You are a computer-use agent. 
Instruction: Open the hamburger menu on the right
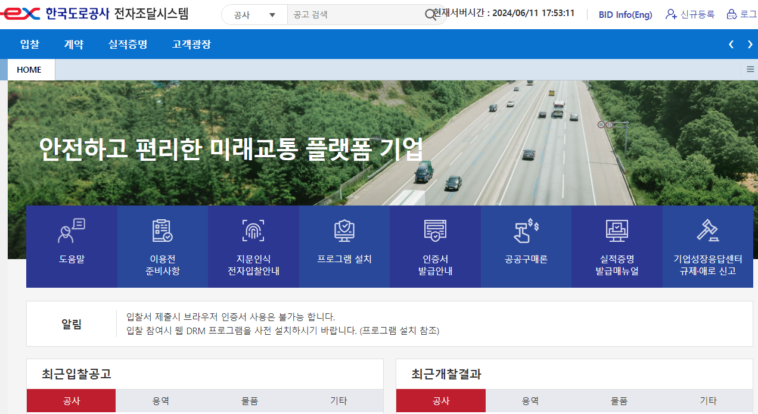750,69
